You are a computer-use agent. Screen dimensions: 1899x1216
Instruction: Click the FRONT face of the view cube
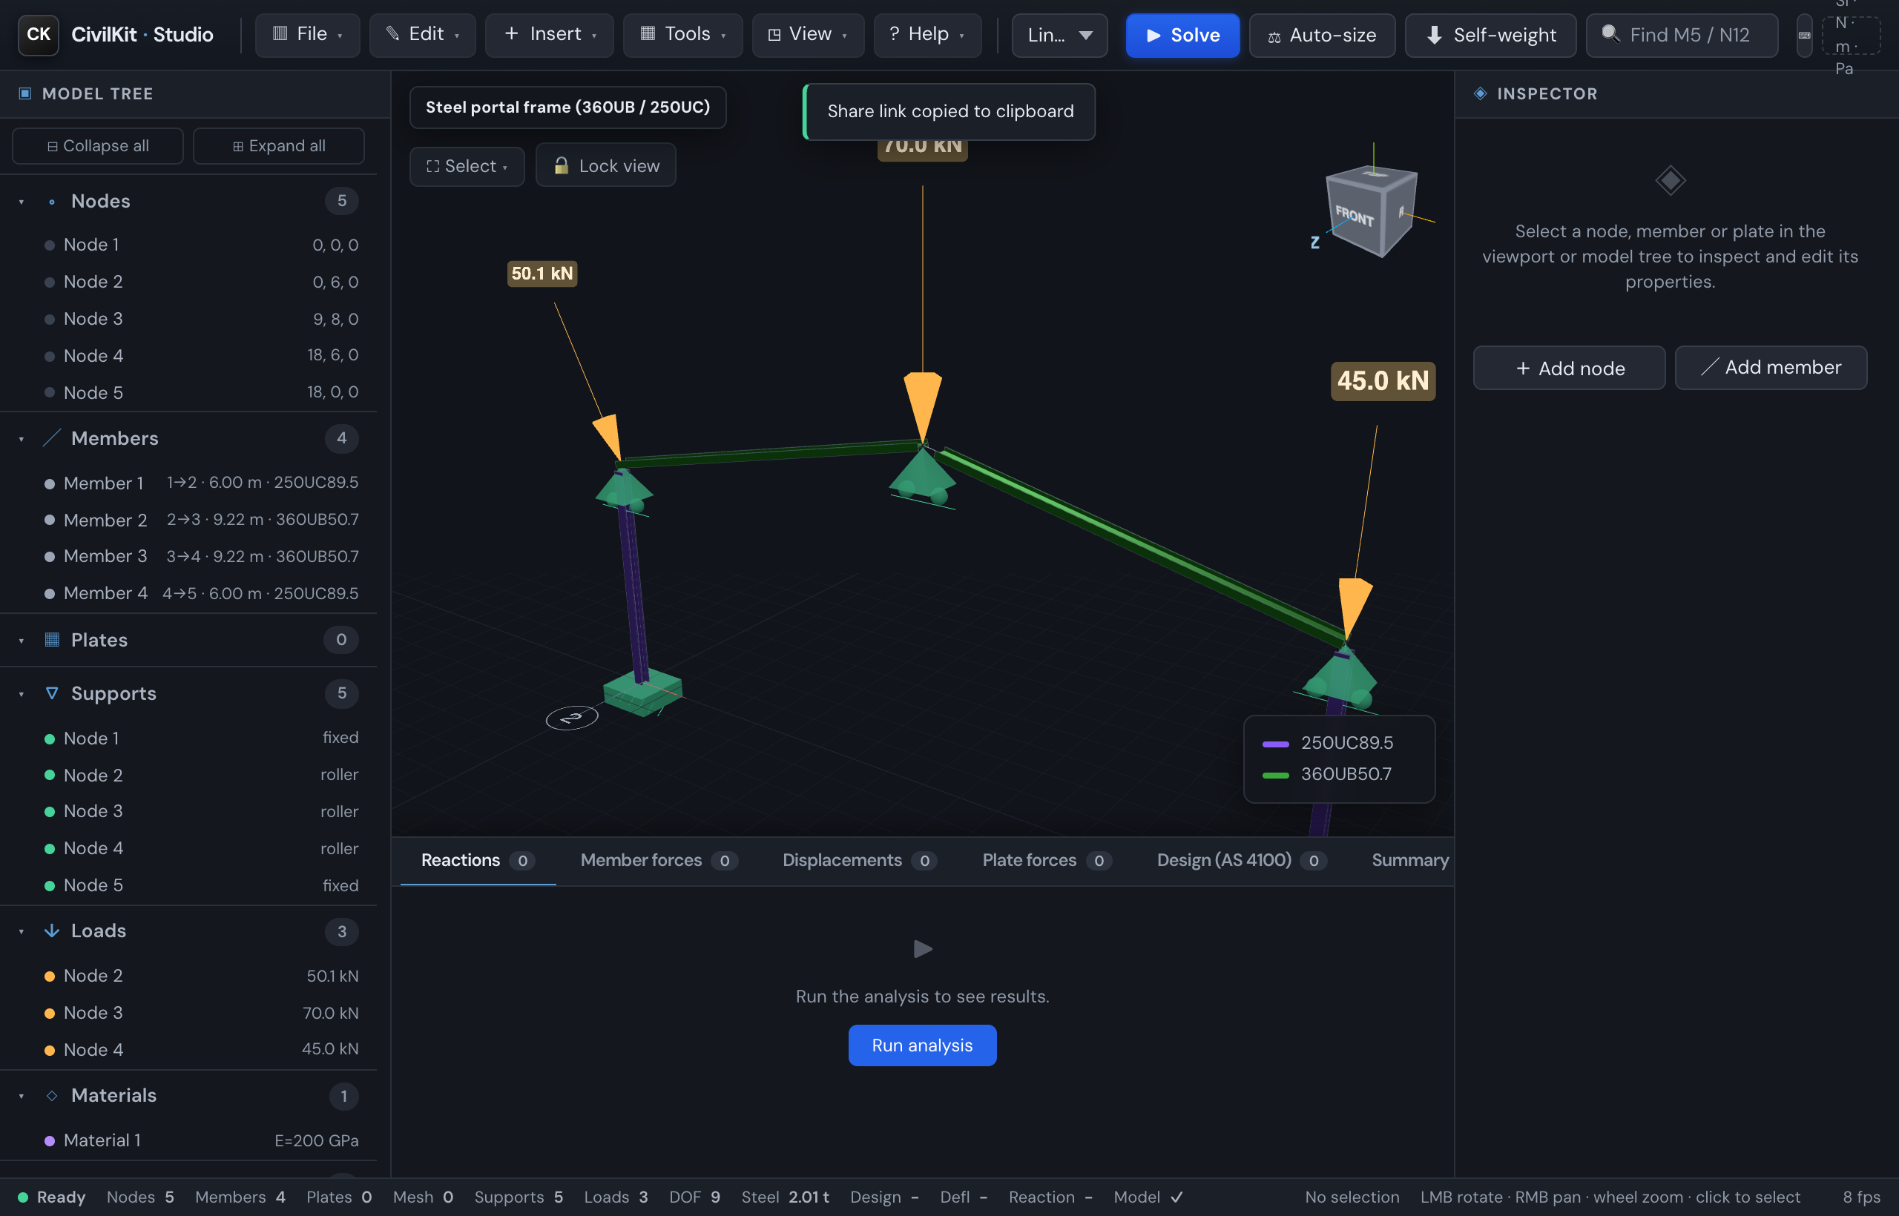(x=1353, y=217)
